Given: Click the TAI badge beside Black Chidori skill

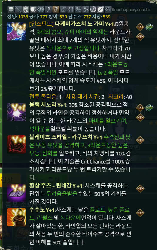Looking at the screenshot, I should (140, 108).
